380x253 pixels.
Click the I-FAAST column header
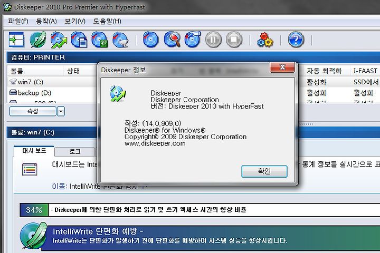(365, 71)
